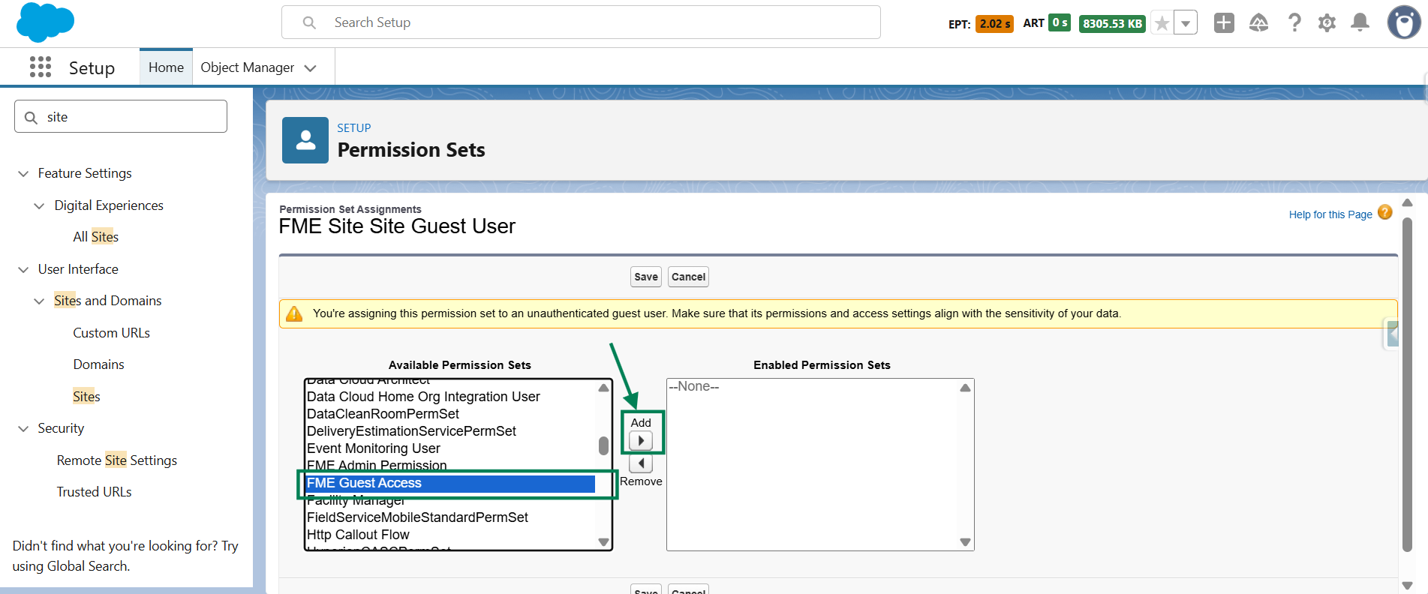Image resolution: width=1428 pixels, height=594 pixels.
Task: Click the Quick Find box containing site
Action: click(x=121, y=117)
